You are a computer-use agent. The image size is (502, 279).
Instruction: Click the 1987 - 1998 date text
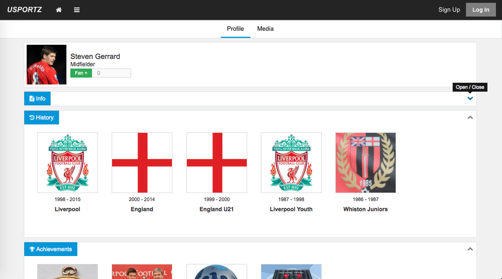coord(291,199)
